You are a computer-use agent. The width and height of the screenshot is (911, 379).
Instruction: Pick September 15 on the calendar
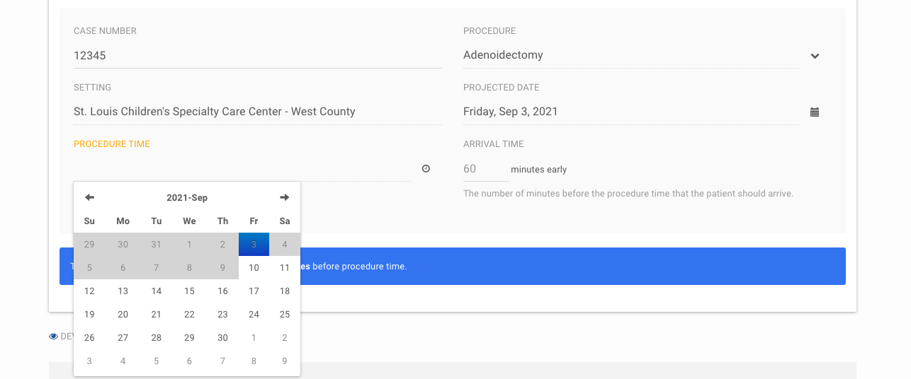189,291
